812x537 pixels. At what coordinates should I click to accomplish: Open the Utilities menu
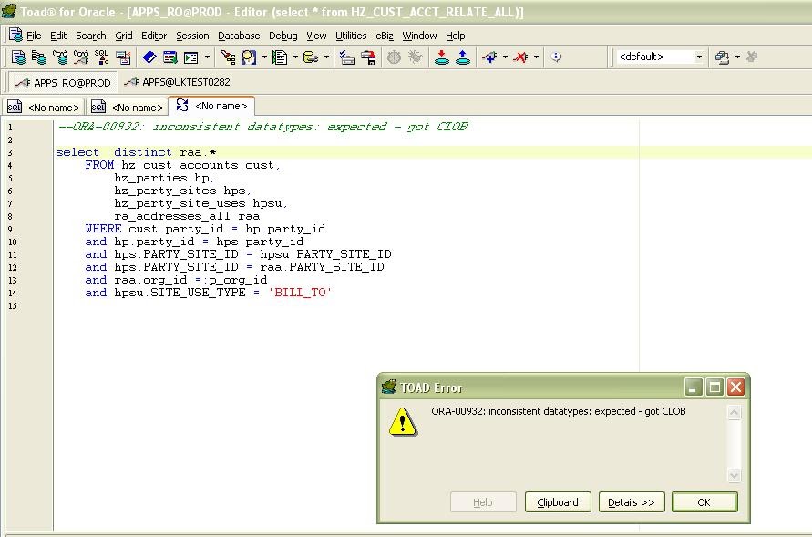(351, 36)
